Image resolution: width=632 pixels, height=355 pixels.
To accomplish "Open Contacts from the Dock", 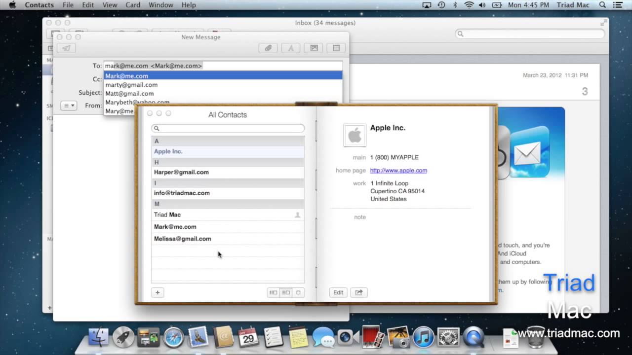I will tap(223, 337).
